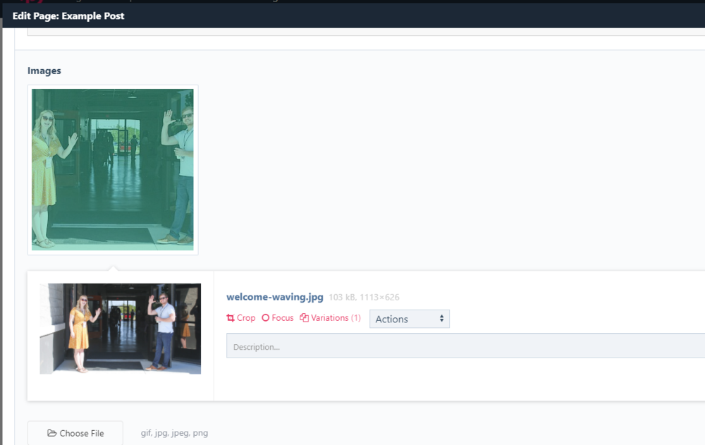The height and width of the screenshot is (445, 705).
Task: Click the circular Focus target icon
Action: pyautogui.click(x=266, y=318)
